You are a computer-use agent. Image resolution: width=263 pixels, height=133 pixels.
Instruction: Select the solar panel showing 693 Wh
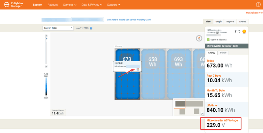click(179, 74)
